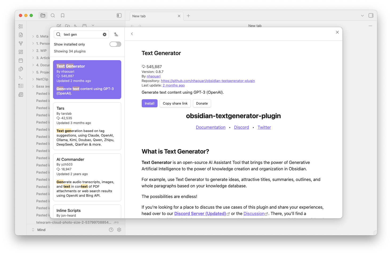Open the command palette terminal icon
The image size is (392, 255).
[x=21, y=77]
